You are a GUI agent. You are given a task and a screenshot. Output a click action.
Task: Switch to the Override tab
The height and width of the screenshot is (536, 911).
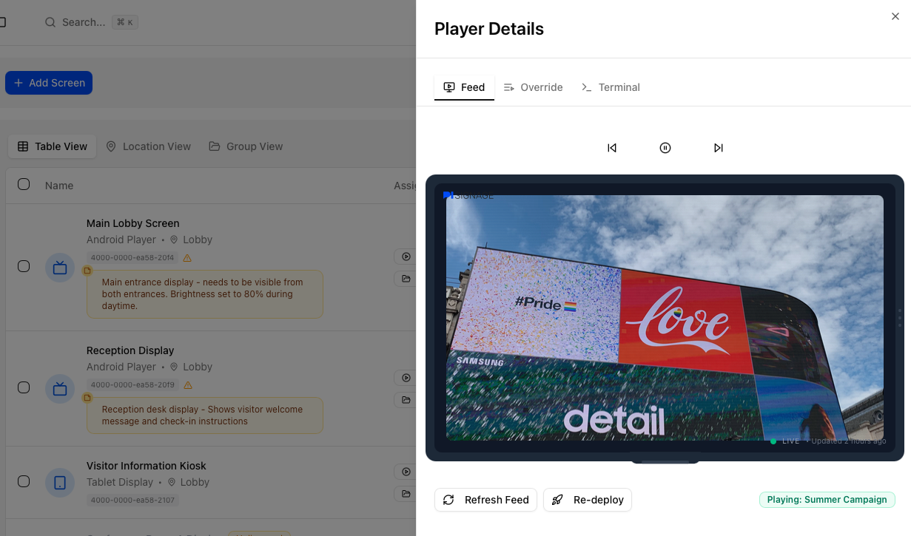(534, 87)
